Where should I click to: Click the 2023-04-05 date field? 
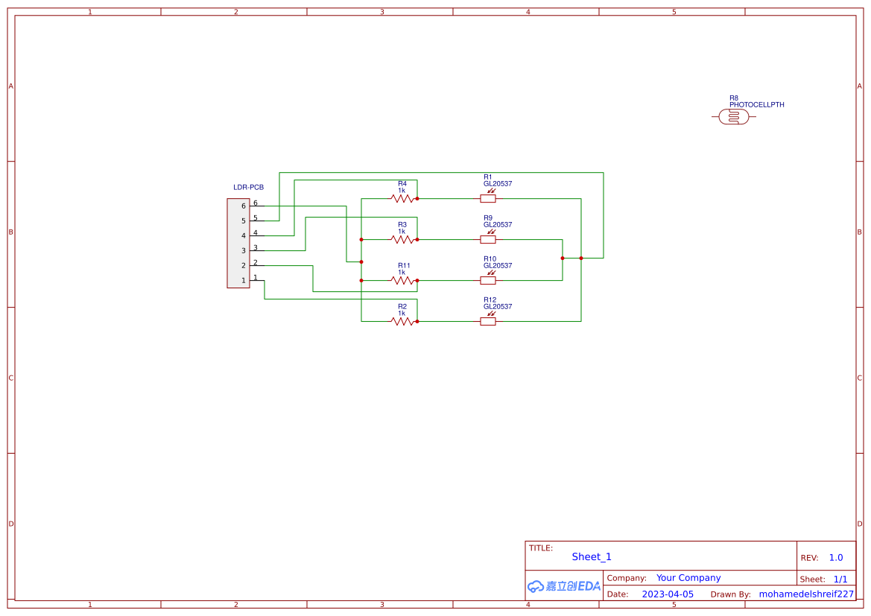(x=668, y=594)
